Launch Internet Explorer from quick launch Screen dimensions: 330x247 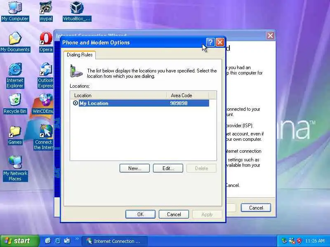(x=57, y=241)
